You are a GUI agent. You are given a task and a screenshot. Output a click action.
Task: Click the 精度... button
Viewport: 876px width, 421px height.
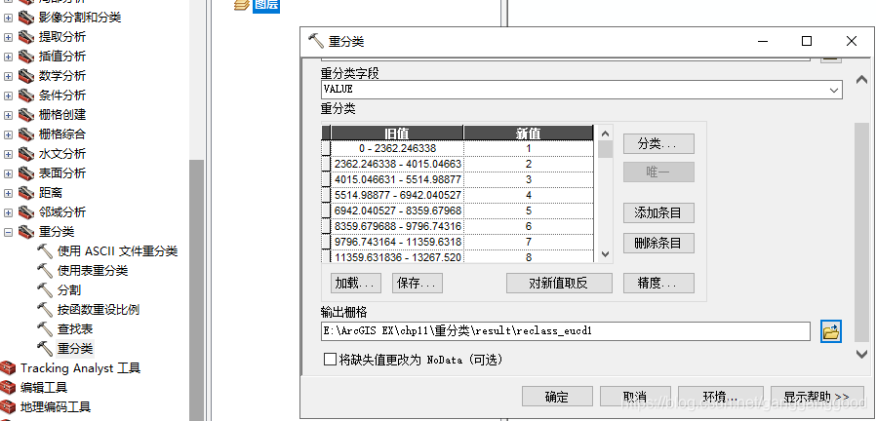click(x=658, y=283)
